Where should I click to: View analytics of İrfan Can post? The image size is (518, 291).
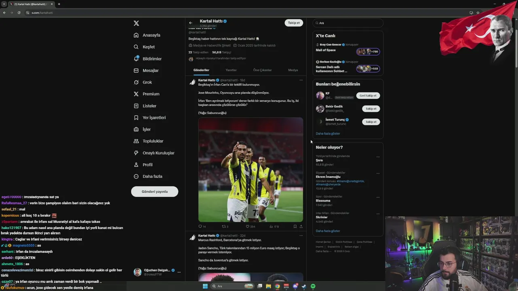(x=274, y=226)
